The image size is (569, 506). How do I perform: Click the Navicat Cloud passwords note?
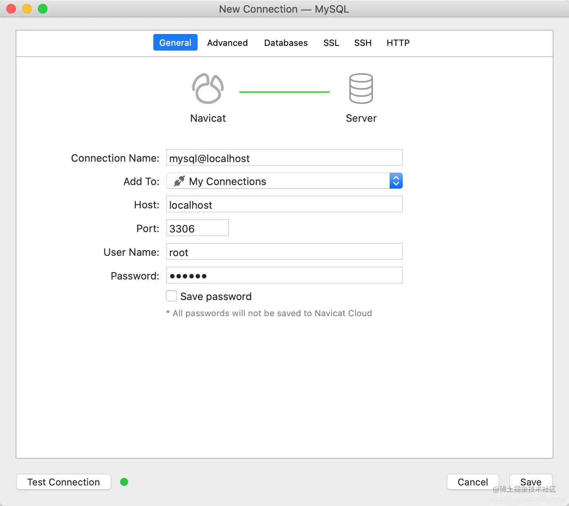point(269,313)
